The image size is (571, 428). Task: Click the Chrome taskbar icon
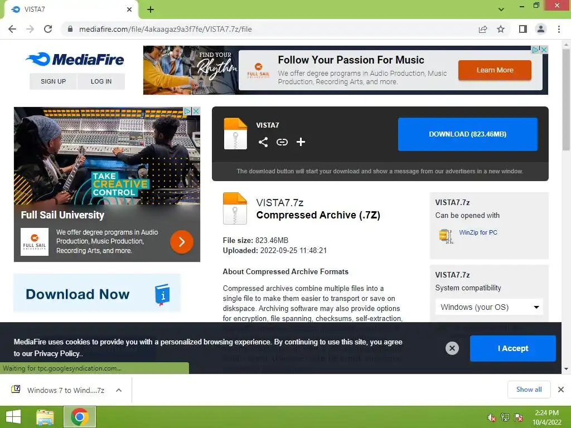[x=80, y=417]
